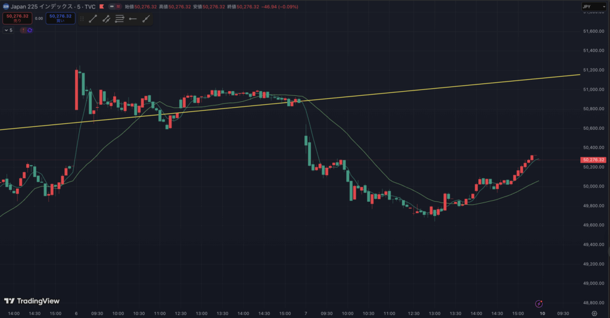
Task: Open the TradingView logo link
Action: click(32, 301)
